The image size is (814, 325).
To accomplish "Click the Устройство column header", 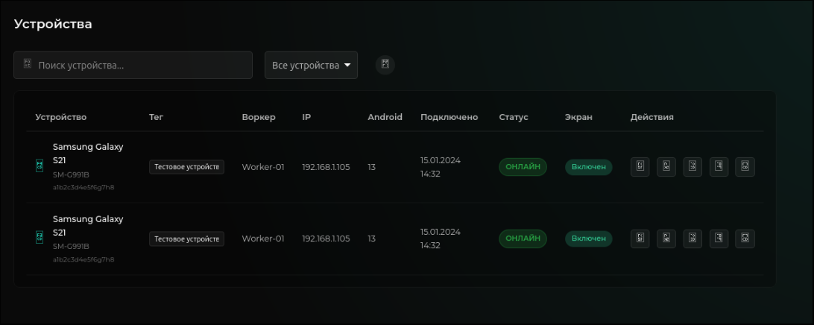I will click(x=61, y=117).
